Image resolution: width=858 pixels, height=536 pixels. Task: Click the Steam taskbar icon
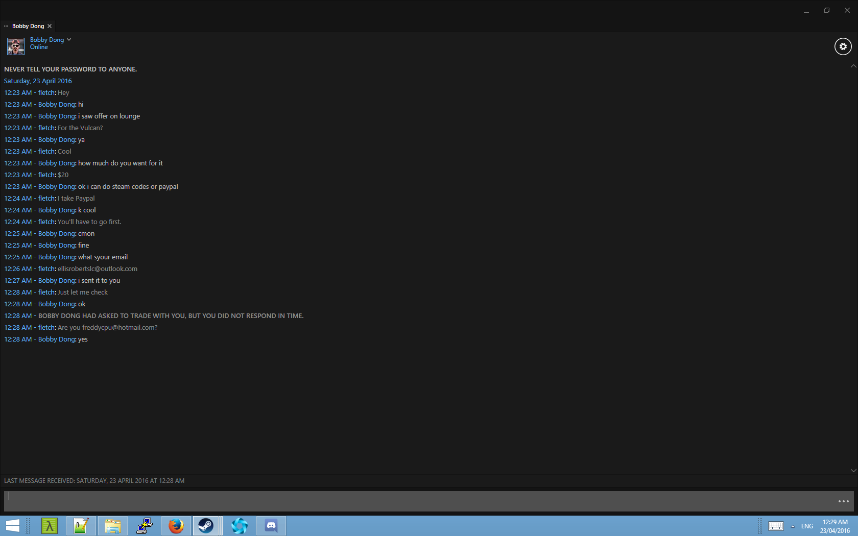206,526
